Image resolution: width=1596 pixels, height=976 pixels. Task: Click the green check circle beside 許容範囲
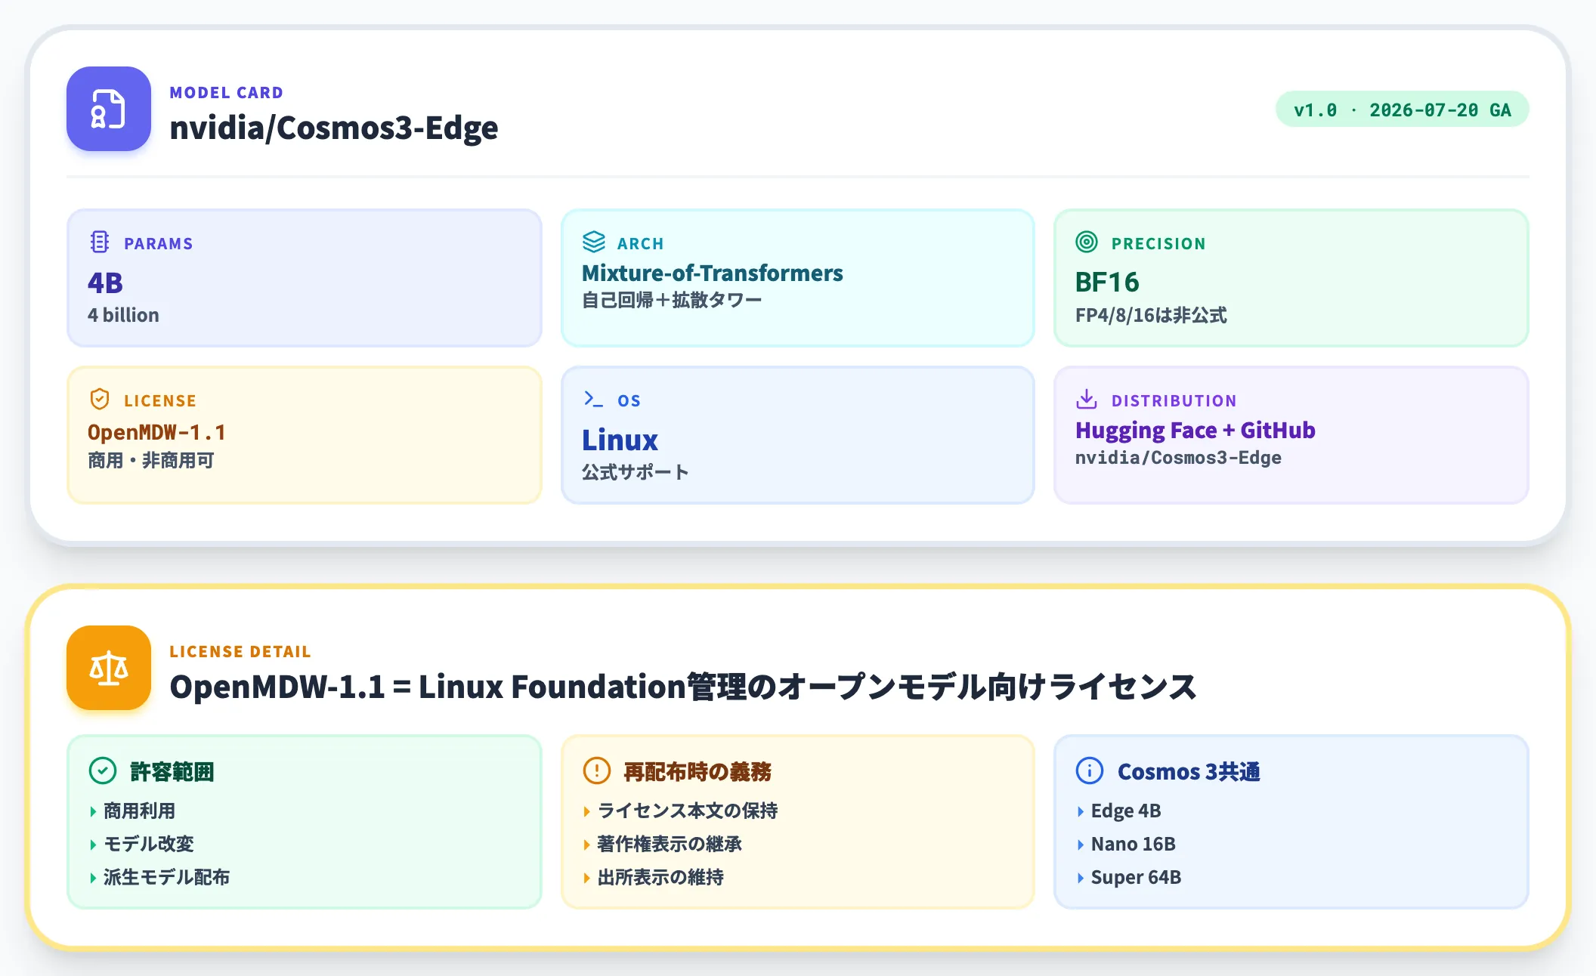(x=103, y=771)
